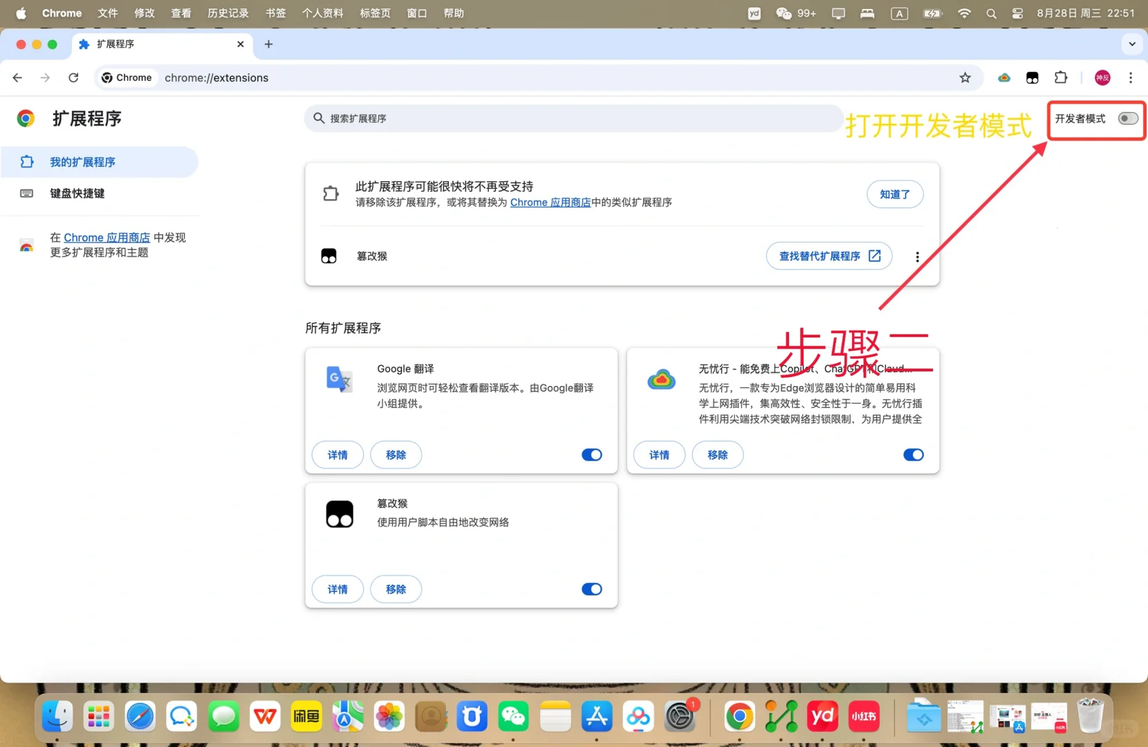Click the 神反 profile avatar

(1103, 77)
